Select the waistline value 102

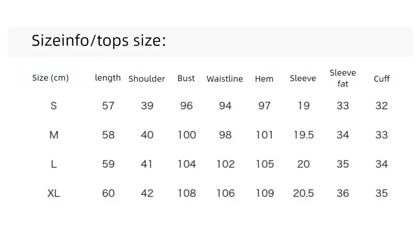click(x=225, y=164)
